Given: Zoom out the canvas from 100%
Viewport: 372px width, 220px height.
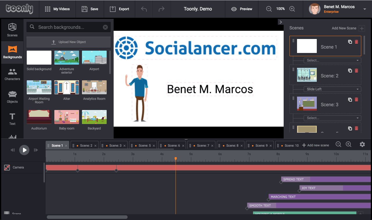Looking at the screenshot, I should point(269,9).
